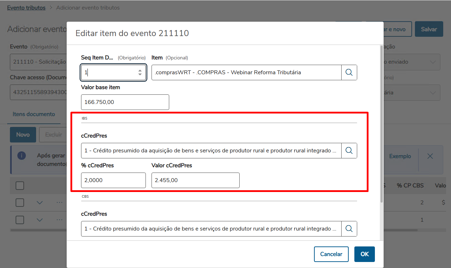Check the second table row checkbox
This screenshot has width=451, height=268.
click(x=20, y=220)
